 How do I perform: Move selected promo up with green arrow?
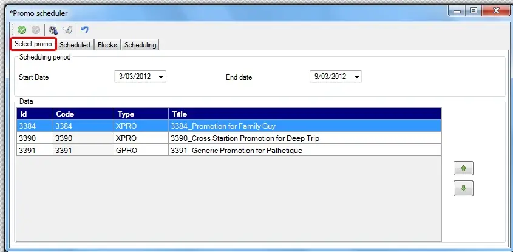tap(463, 169)
